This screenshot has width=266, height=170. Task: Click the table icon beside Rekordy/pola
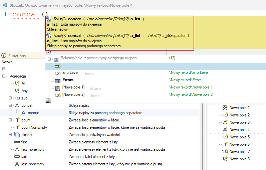pos(56,59)
